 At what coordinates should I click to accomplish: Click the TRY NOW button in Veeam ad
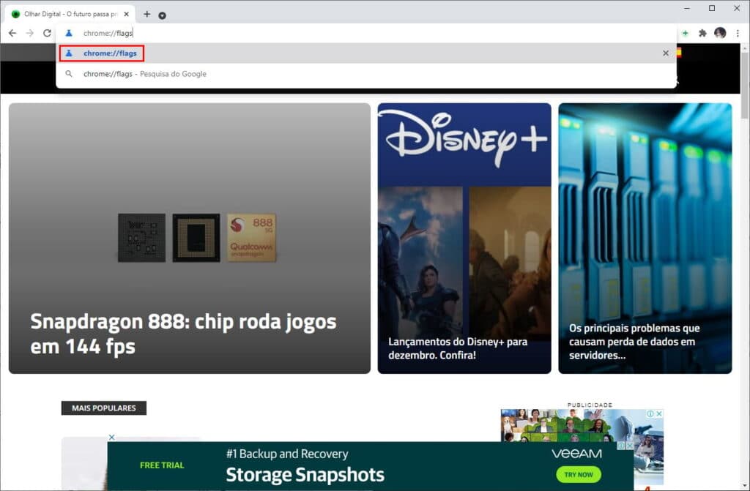coord(579,475)
